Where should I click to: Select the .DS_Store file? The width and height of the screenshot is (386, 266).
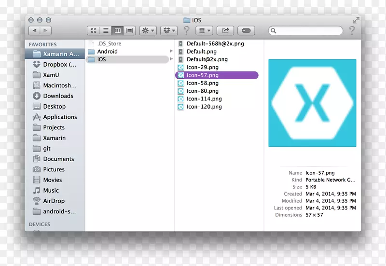point(127,43)
